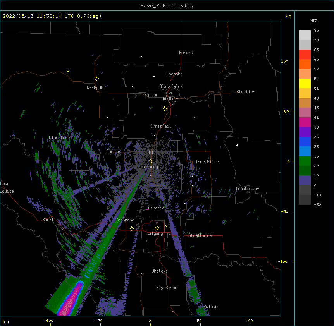Click the -30 value in the dBZ legend
Viewport: 334px width, 326px height.
[317, 205]
